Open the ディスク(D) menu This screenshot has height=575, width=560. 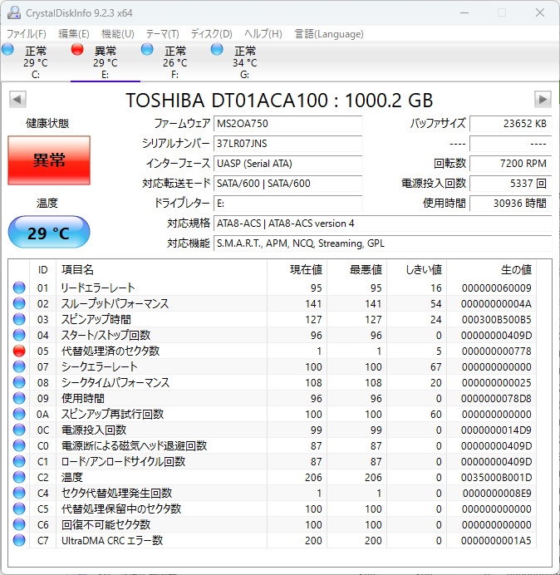pos(212,34)
